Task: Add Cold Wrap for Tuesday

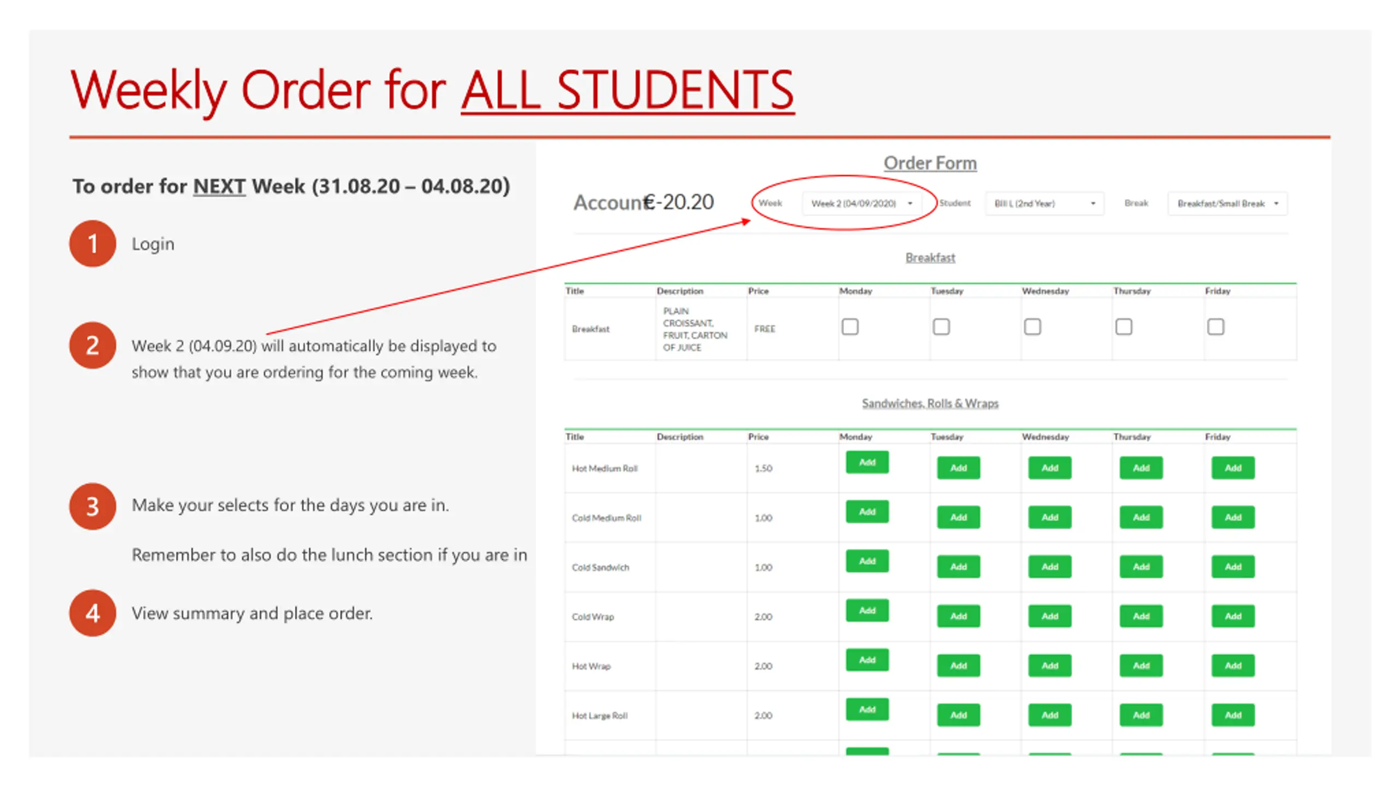Action: point(959,616)
